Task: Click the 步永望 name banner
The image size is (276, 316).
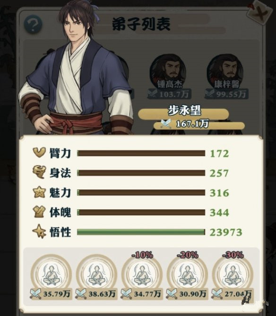Action: pos(183,113)
